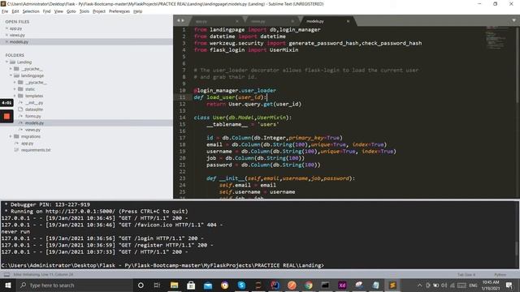Select views.py in Open Files list
Screen dimensions: 520x292
coord(17,35)
